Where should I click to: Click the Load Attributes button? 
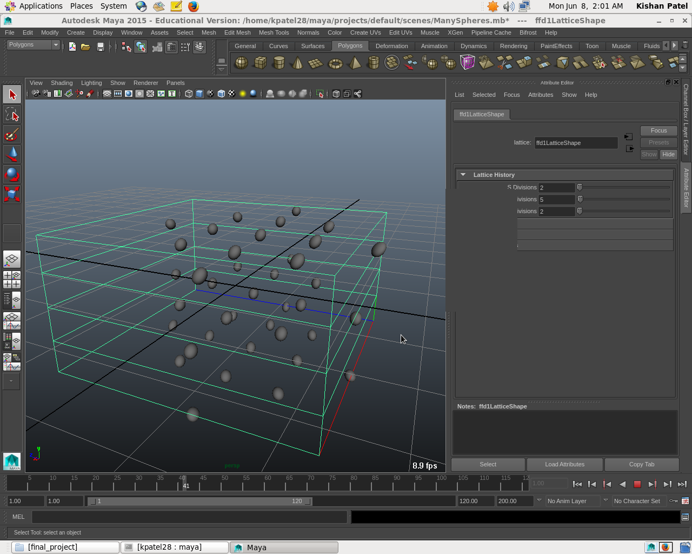tap(564, 464)
